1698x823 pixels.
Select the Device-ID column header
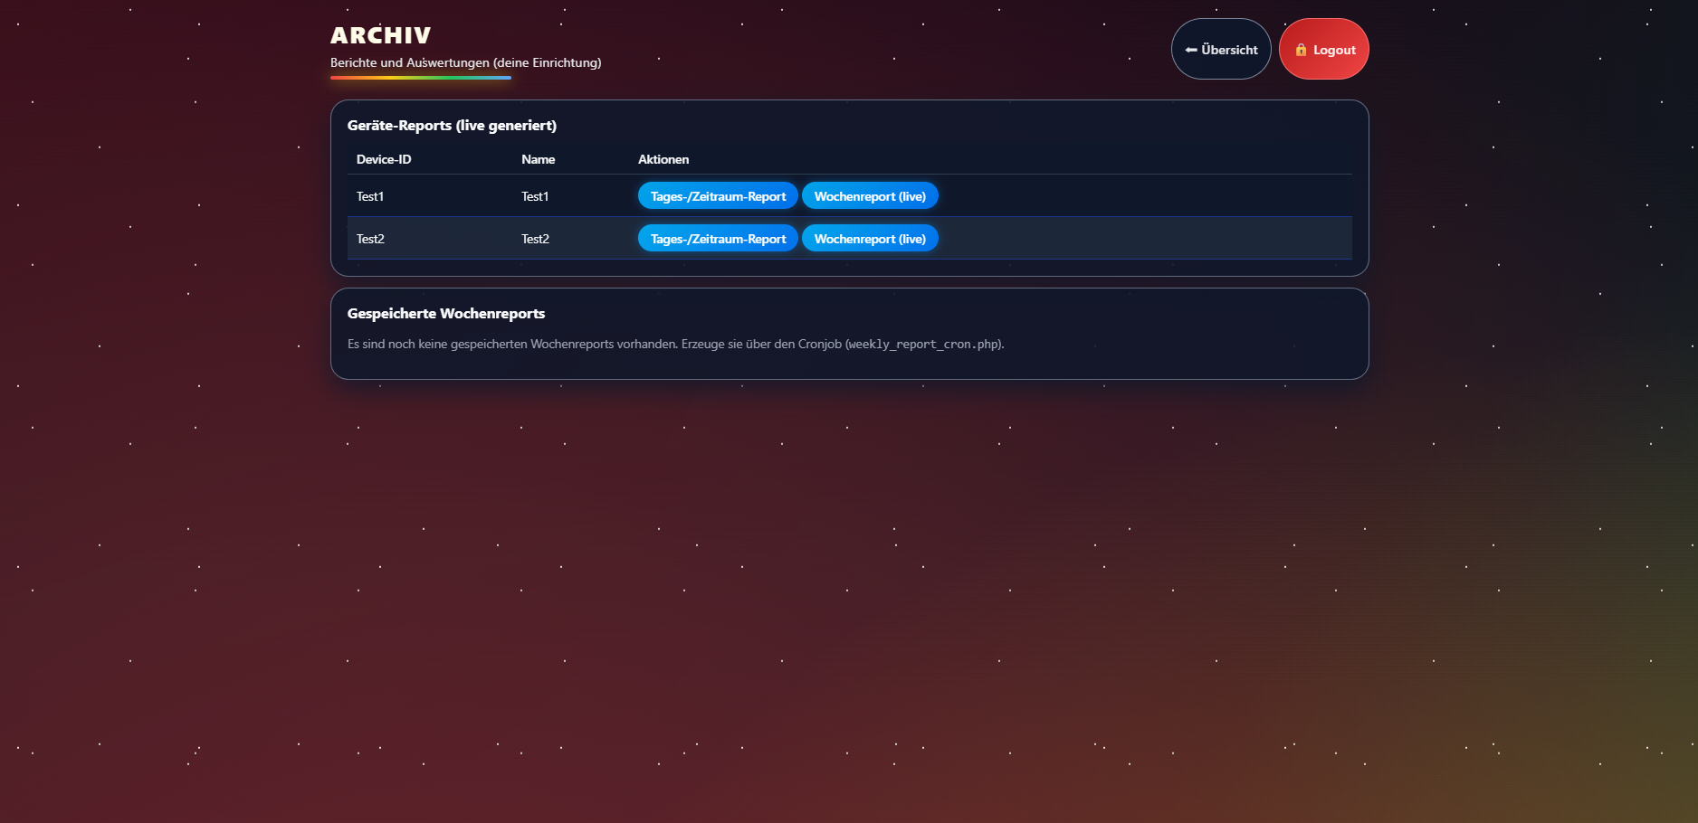click(383, 159)
